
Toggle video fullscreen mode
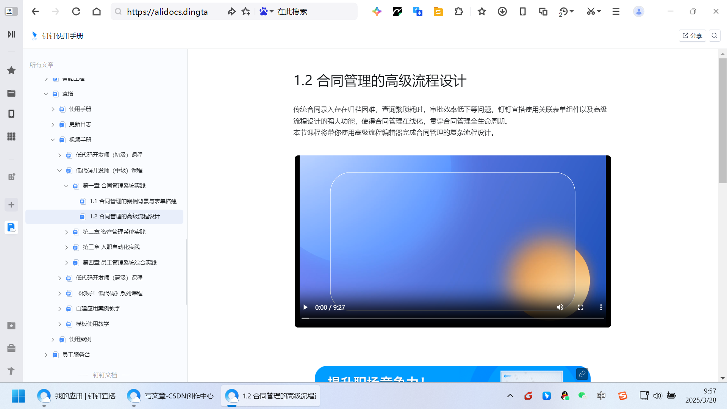(x=580, y=307)
